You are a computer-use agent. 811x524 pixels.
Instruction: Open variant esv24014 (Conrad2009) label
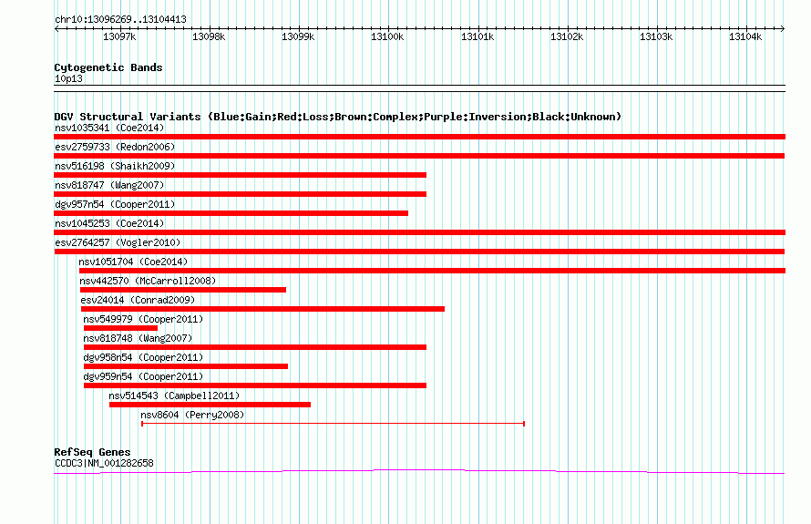pos(138,300)
